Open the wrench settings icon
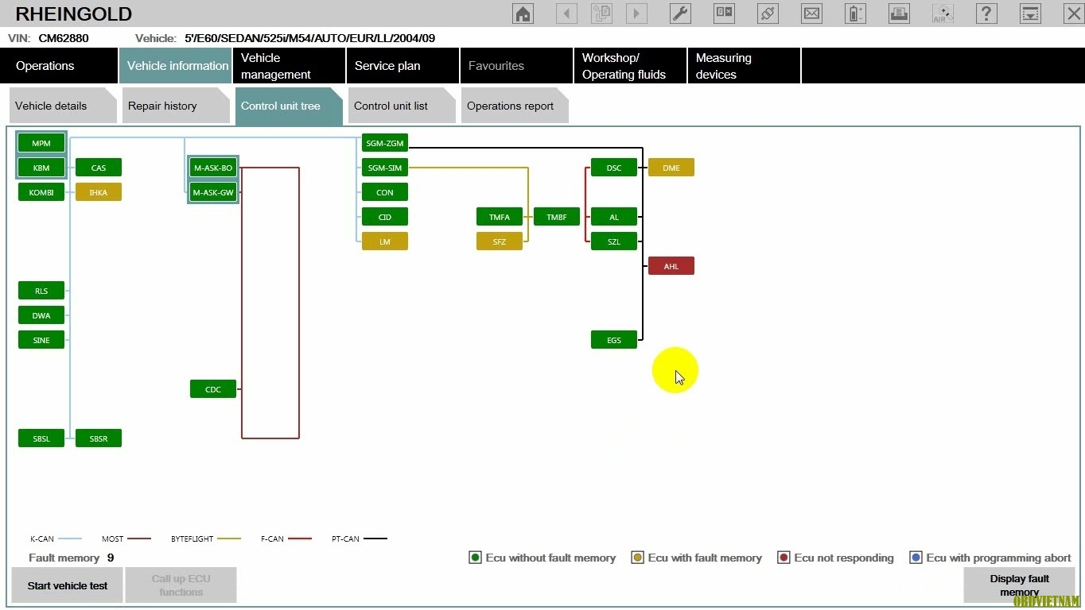This screenshot has width=1085, height=610. click(x=680, y=14)
